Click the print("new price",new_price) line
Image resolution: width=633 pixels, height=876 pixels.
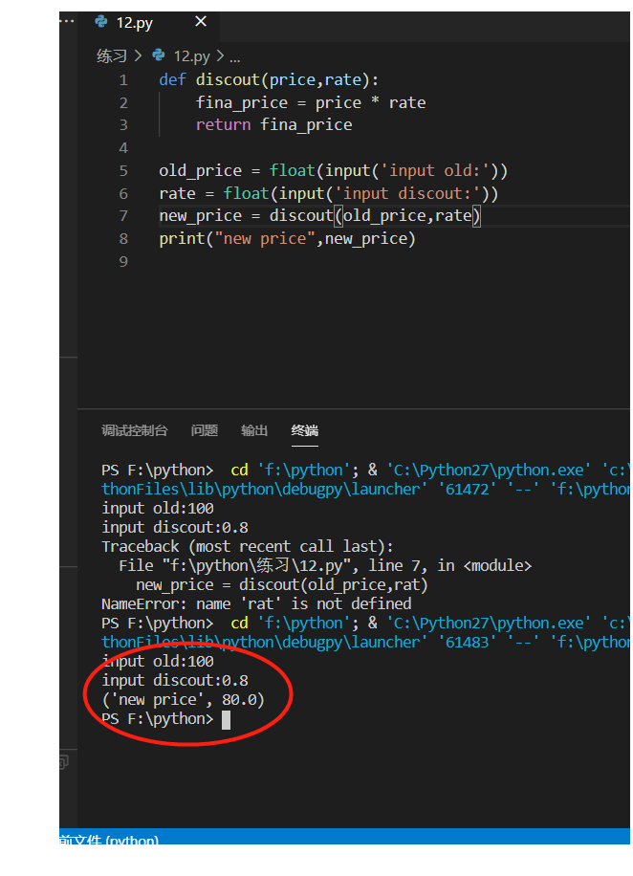pyautogui.click(x=287, y=238)
